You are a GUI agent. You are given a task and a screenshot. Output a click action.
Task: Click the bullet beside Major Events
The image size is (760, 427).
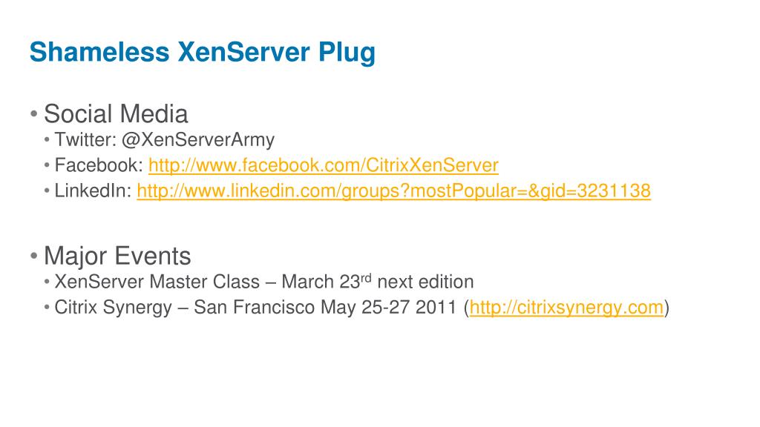click(x=34, y=256)
